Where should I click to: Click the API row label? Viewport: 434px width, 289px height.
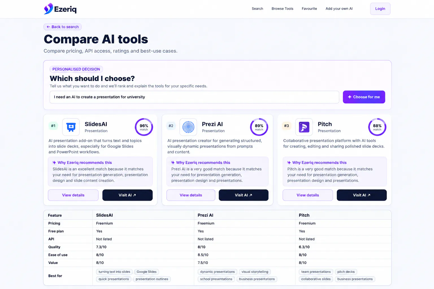pos(51,239)
